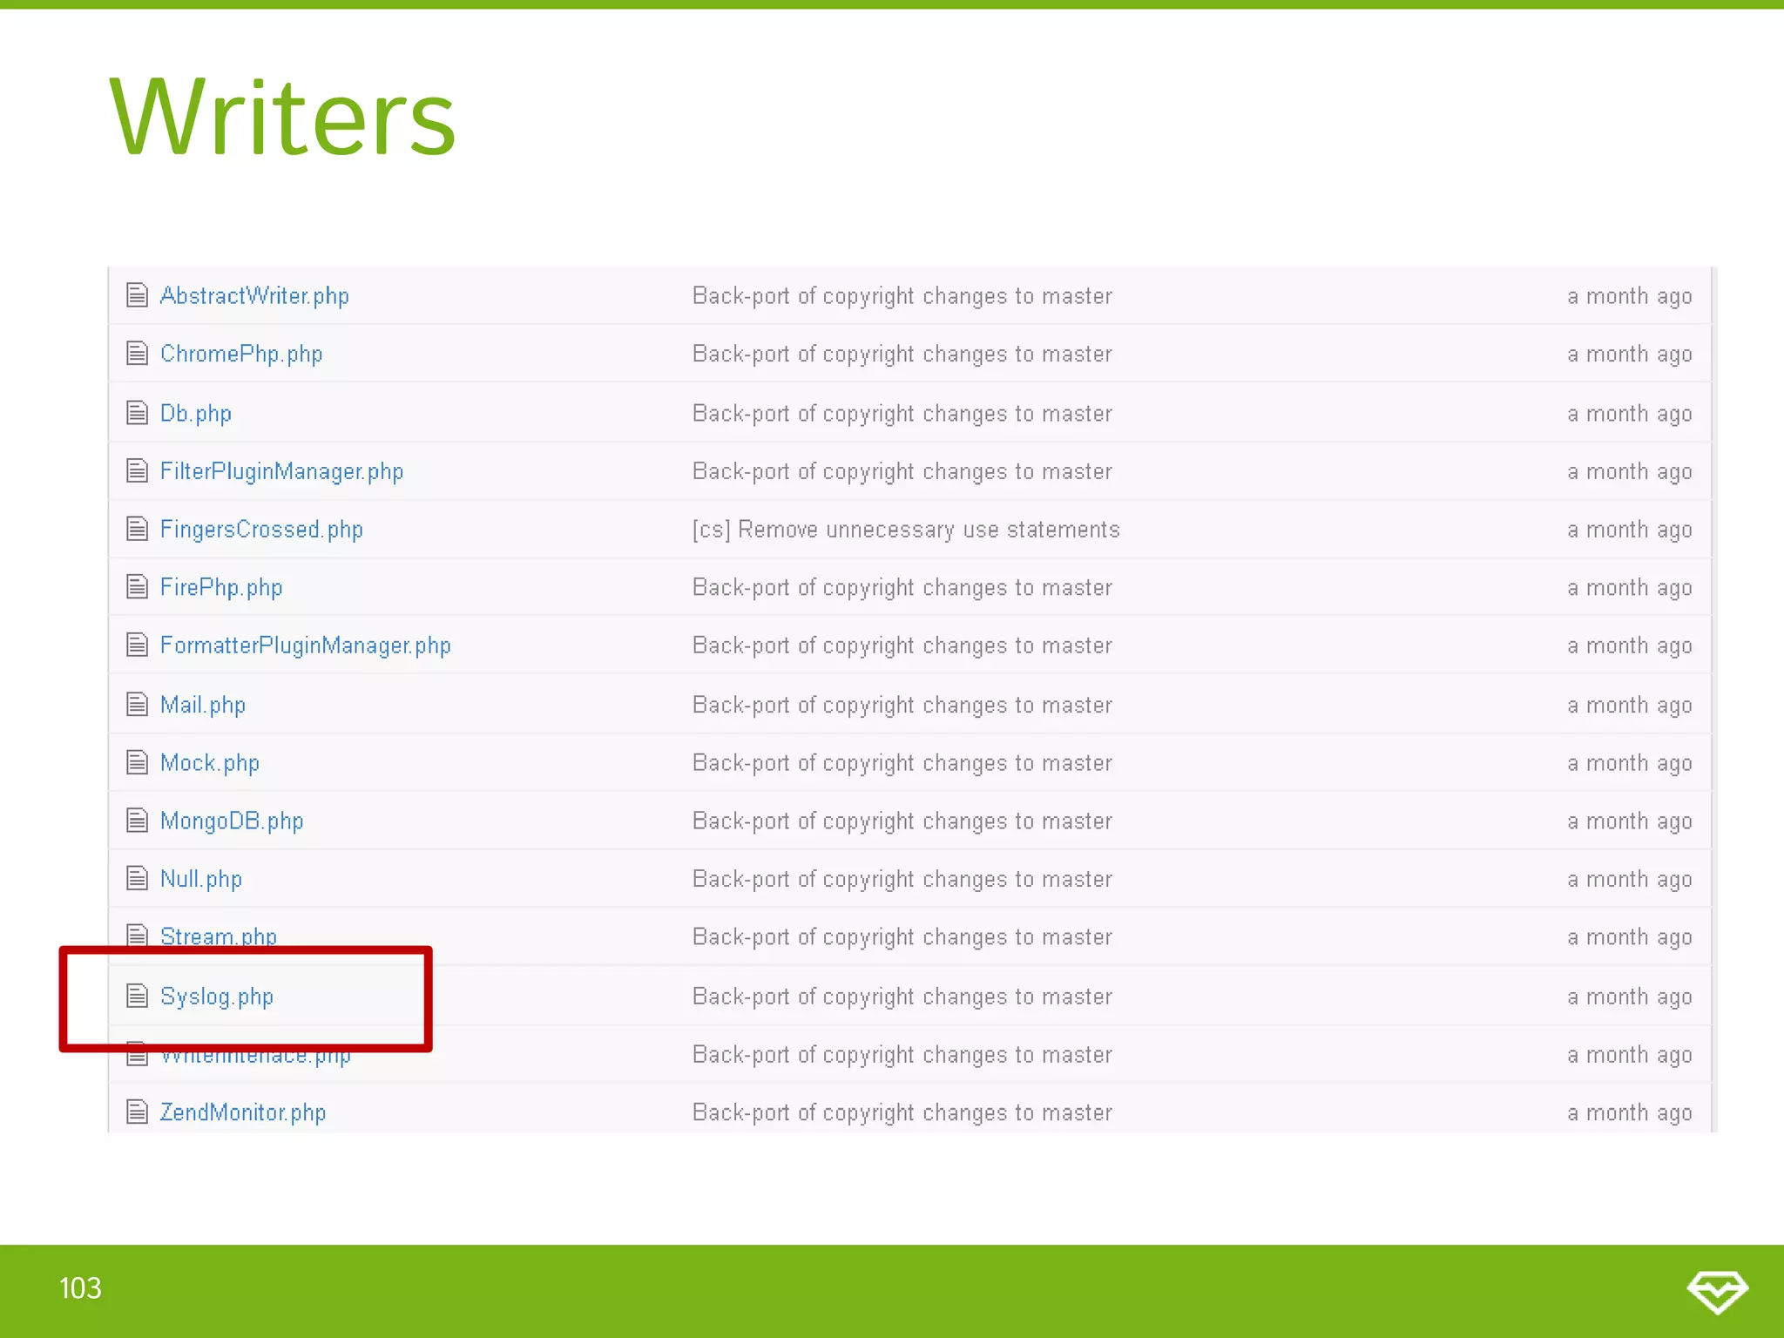Open the FirePhp.php file link
The width and height of the screenshot is (1784, 1338).
point(221,588)
